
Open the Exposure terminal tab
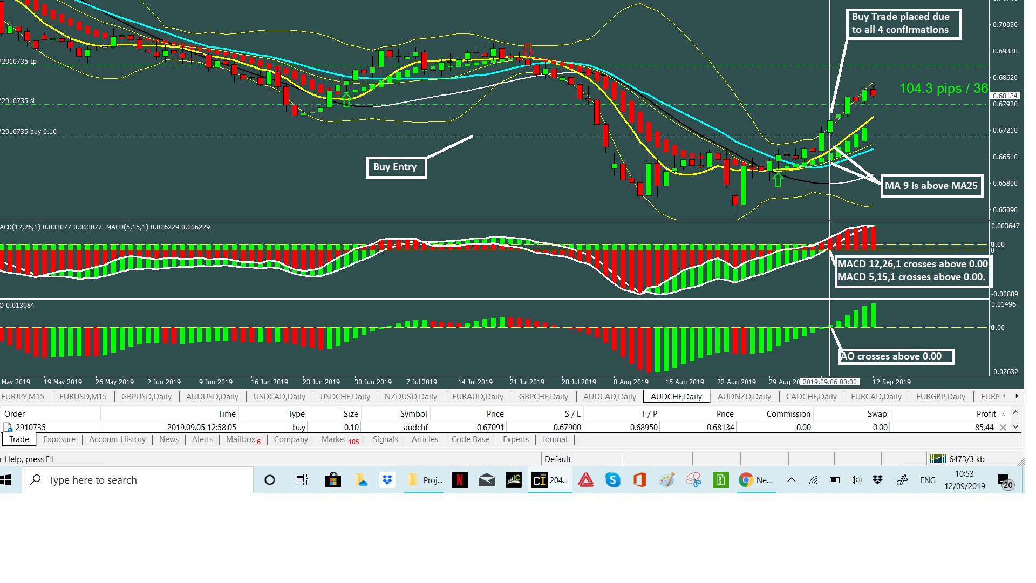(59, 439)
